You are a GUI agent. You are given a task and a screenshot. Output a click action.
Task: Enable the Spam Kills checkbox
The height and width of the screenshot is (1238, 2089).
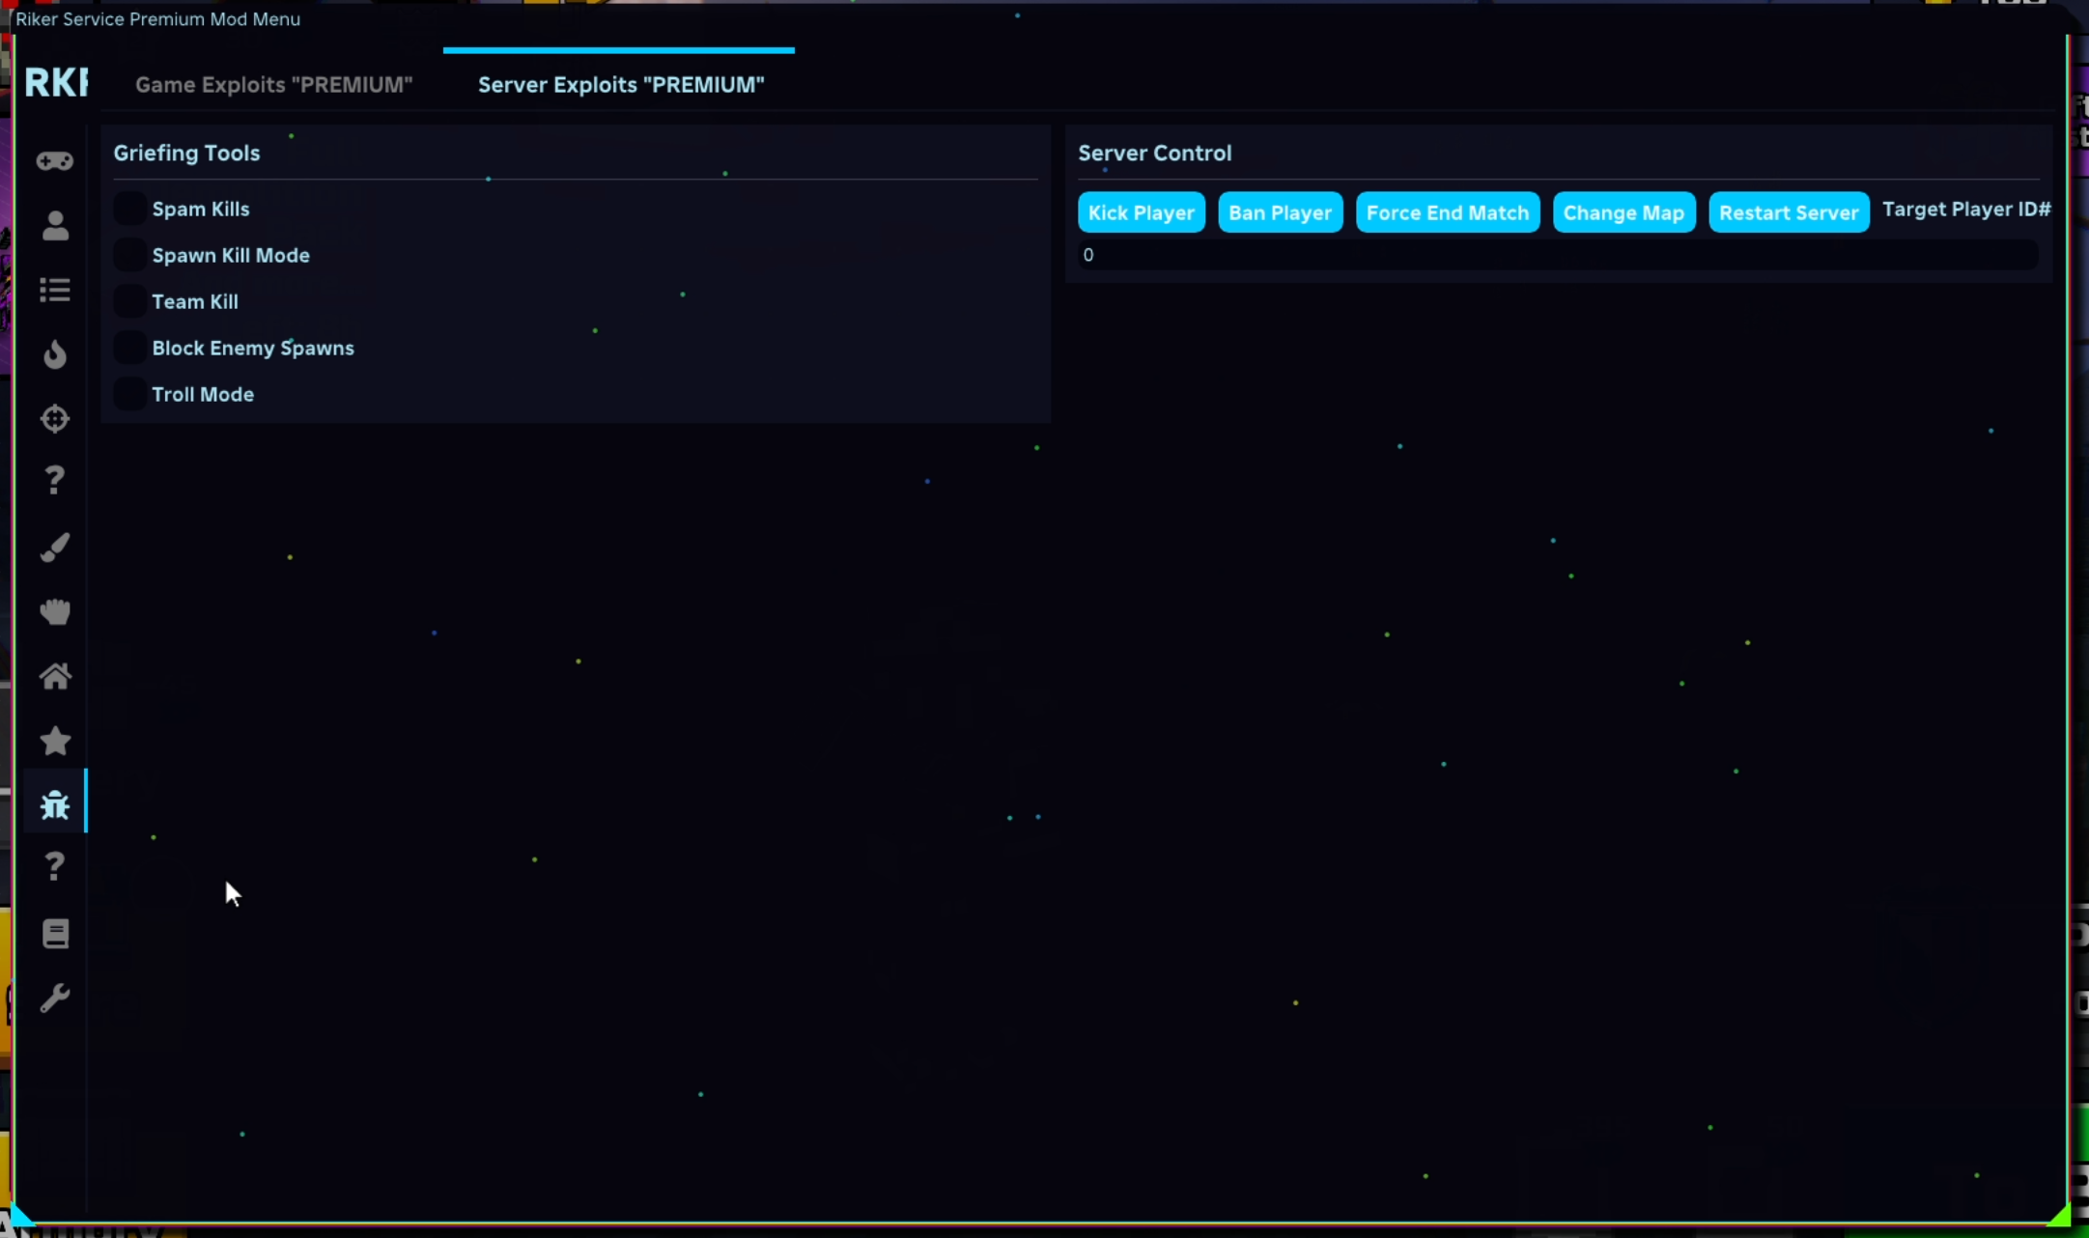[x=129, y=209]
